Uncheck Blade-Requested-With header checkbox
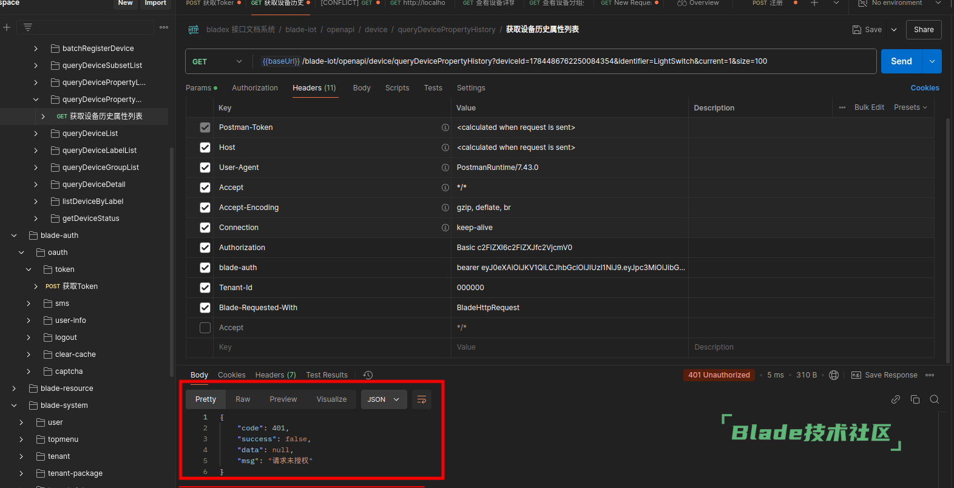Screen dimensions: 954x488 pos(205,308)
